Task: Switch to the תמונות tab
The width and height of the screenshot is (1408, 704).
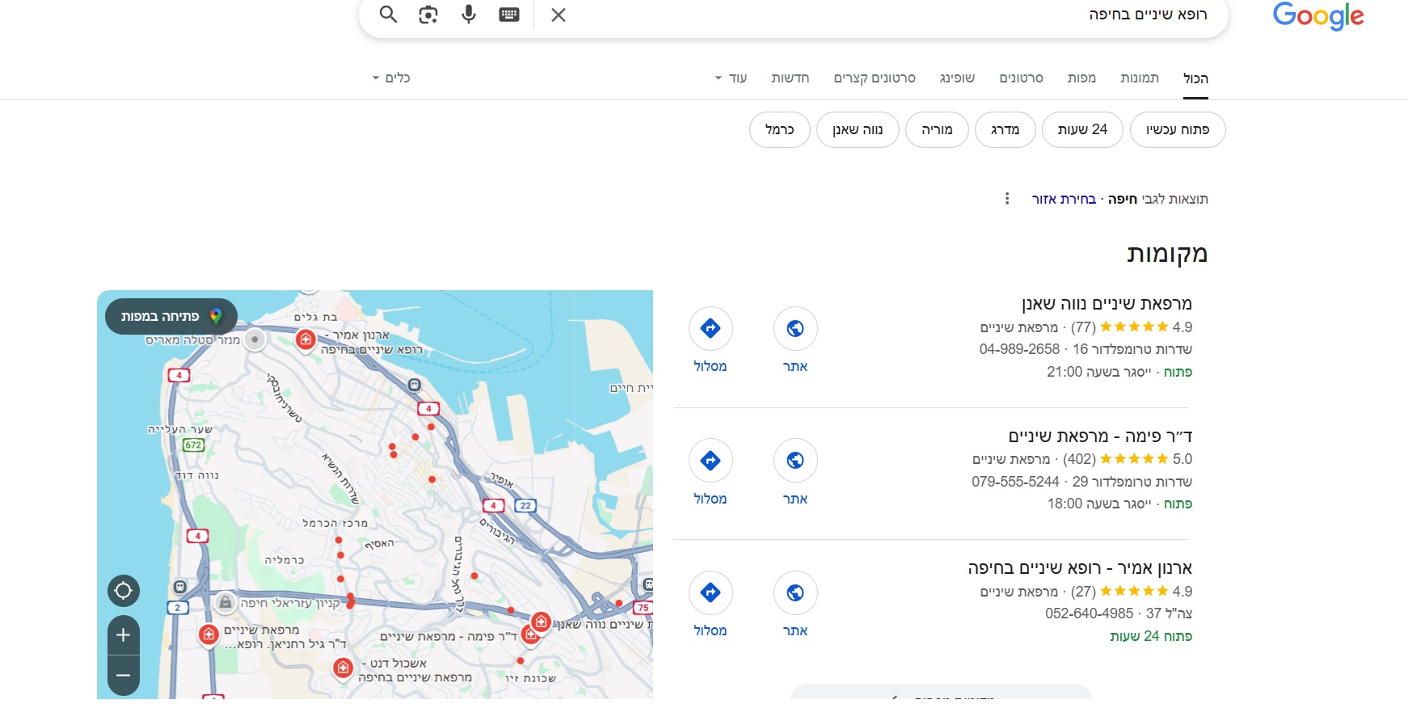Action: (1140, 78)
